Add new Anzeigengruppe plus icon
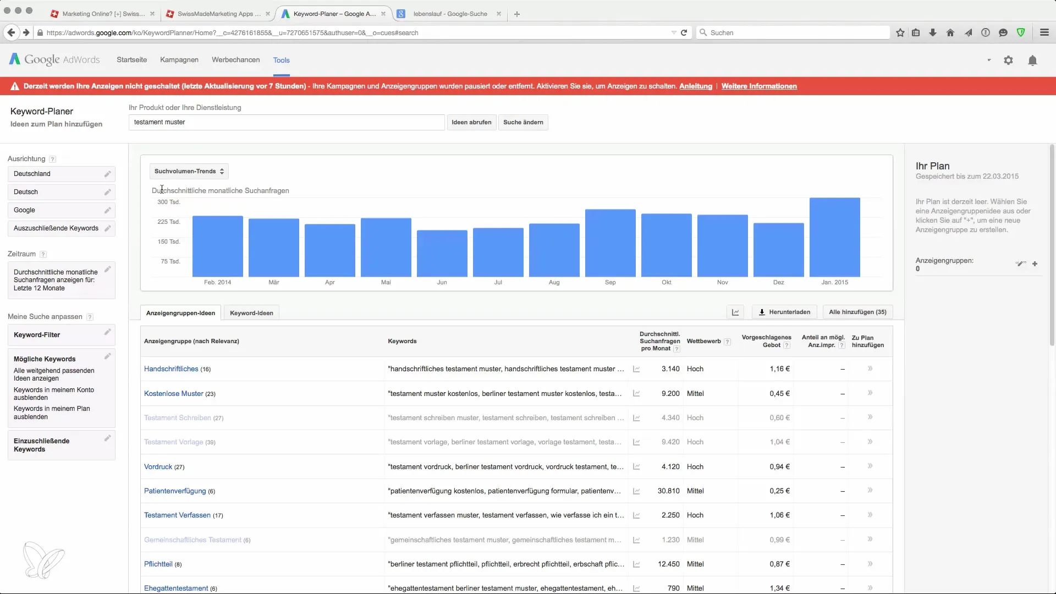Image resolution: width=1056 pixels, height=594 pixels. (x=1035, y=264)
